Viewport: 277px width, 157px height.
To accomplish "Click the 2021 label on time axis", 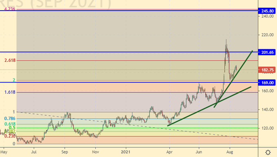I will pyautogui.click(x=125, y=152).
